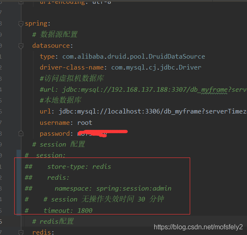The image size is (247, 235).
Task: Click the commented '#url: jdbc:mysql://192.168.137.188' line
Action: [x=143, y=90]
